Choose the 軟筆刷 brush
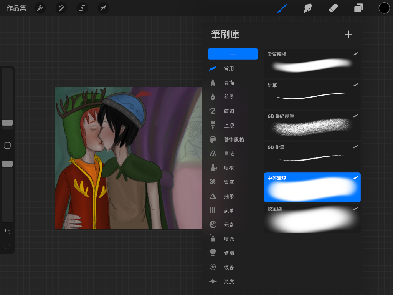The height and width of the screenshot is (295, 393). pyautogui.click(x=312, y=218)
